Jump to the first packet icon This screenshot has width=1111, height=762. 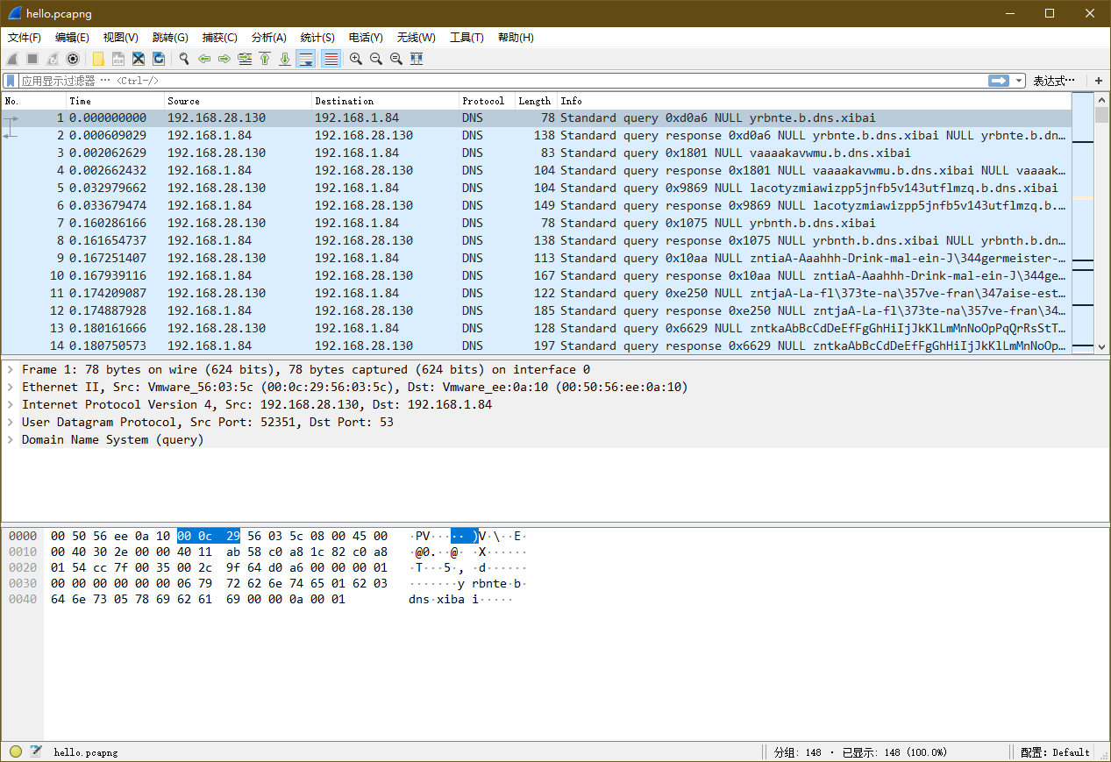[265, 59]
